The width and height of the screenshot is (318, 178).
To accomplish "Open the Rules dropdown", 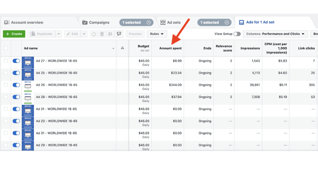I will tap(157, 34).
